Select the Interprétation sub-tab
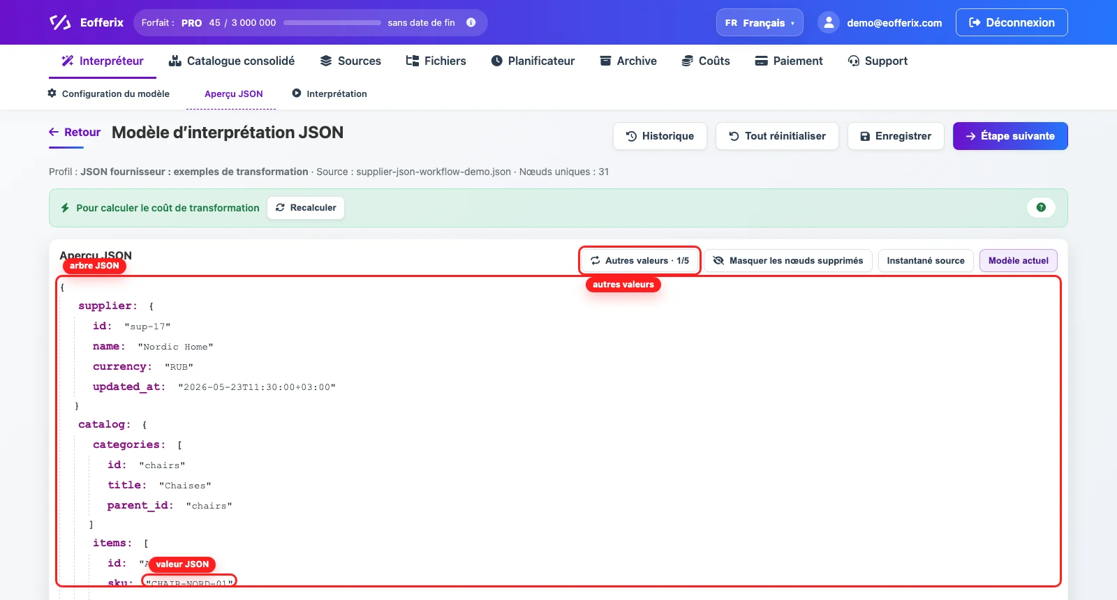The image size is (1117, 600). [x=330, y=93]
